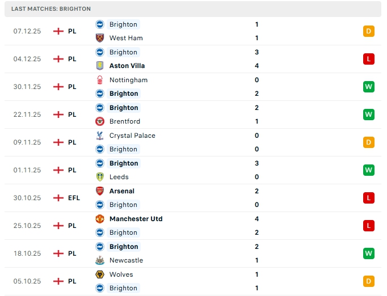Click the West Ham club crest
This screenshot has width=387, height=296.
[100, 38]
